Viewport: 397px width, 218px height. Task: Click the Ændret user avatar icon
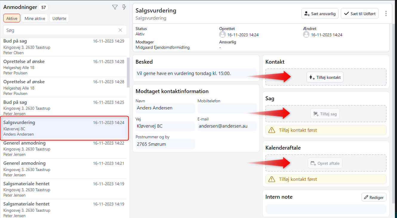[306, 35]
